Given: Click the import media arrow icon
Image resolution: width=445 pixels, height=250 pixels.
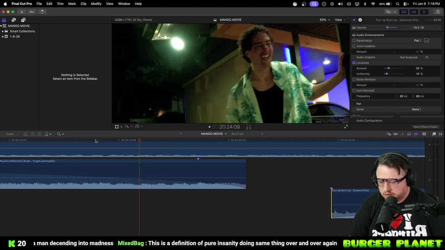Looking at the screenshot, I should click(22, 12).
